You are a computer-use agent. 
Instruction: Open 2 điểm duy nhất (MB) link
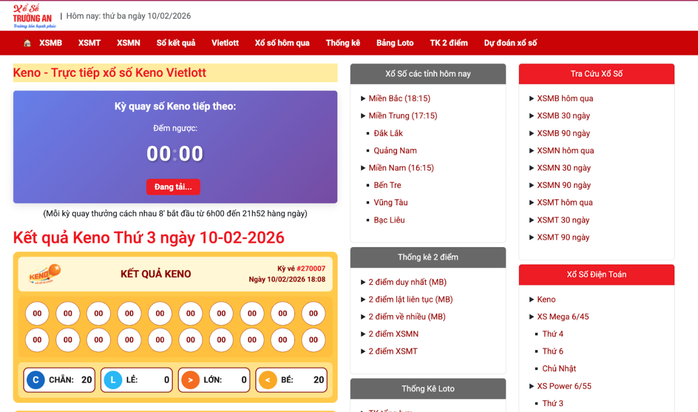click(407, 282)
